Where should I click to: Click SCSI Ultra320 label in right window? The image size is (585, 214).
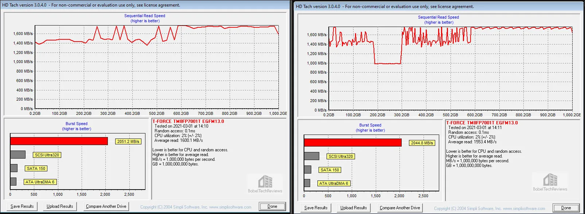(x=341, y=156)
